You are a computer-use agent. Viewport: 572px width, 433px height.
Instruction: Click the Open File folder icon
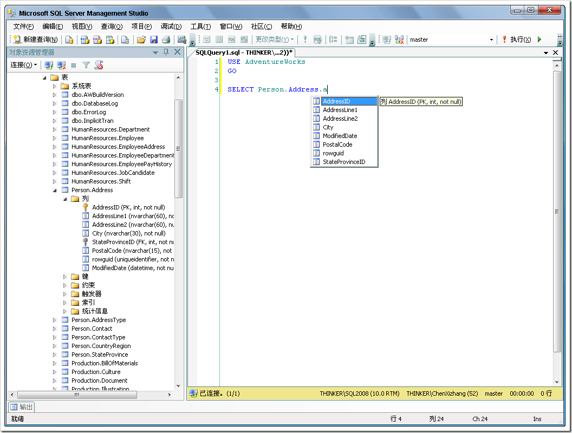141,40
